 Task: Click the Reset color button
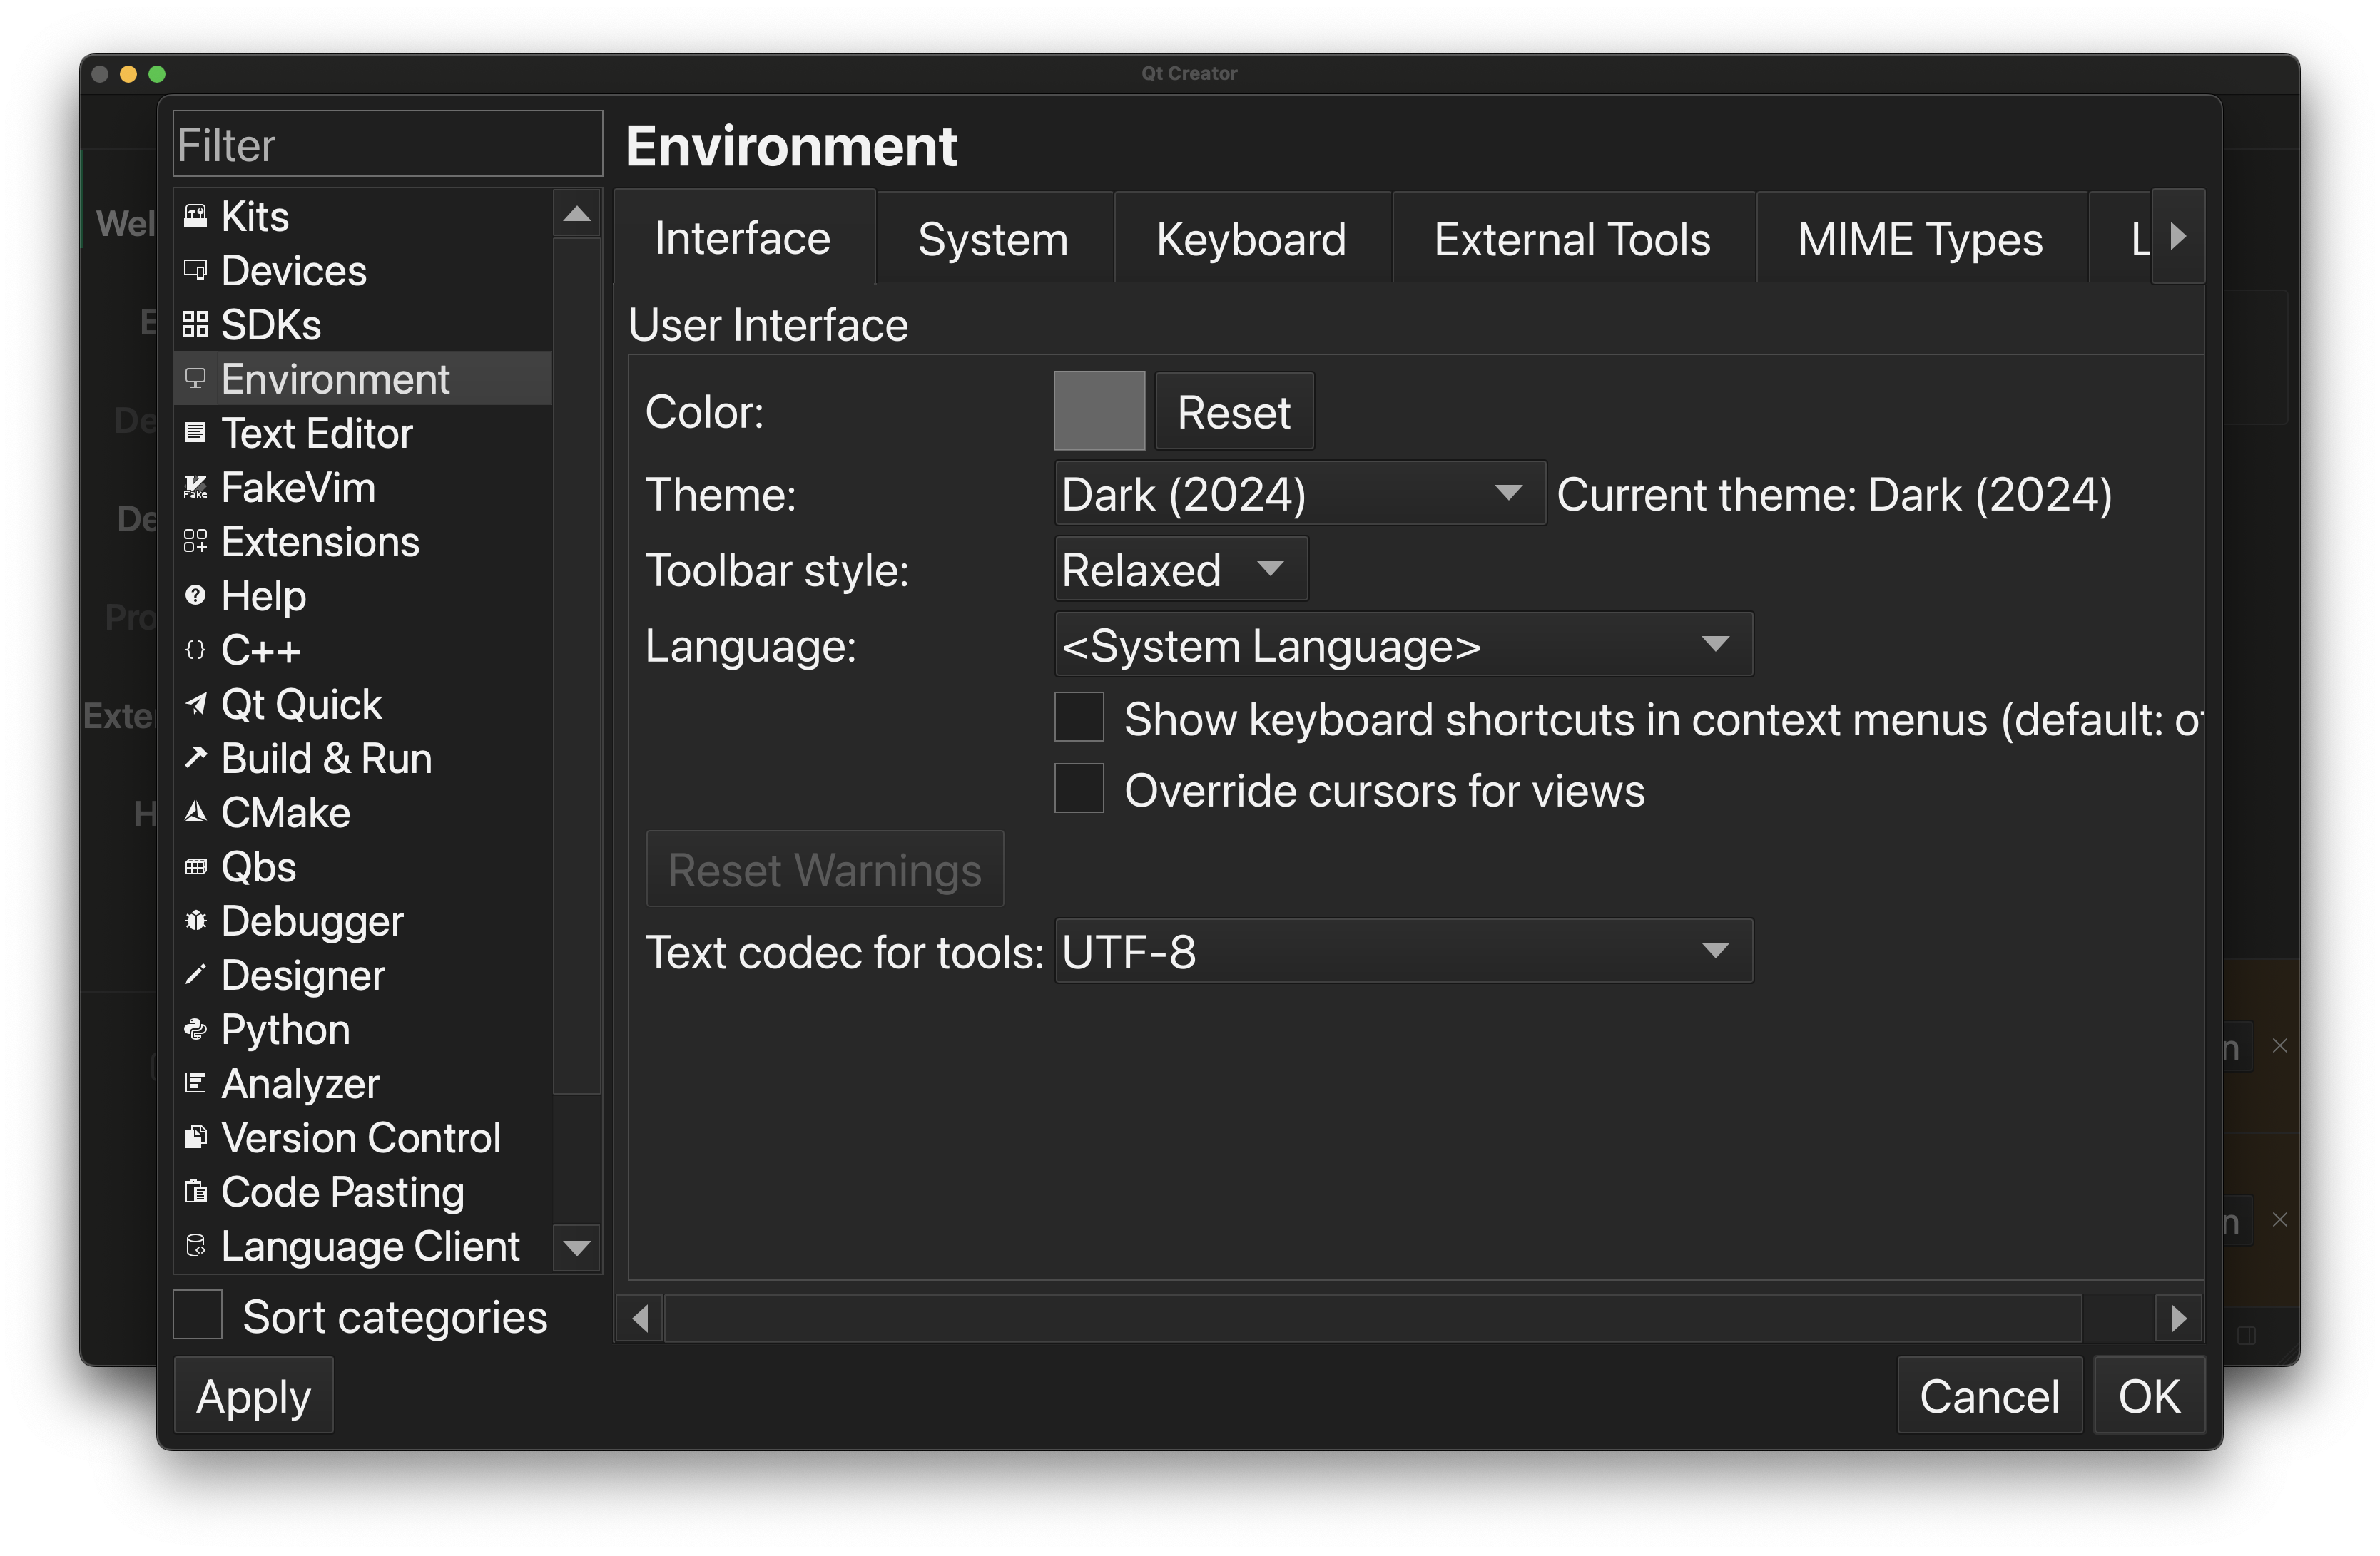[x=1234, y=411]
